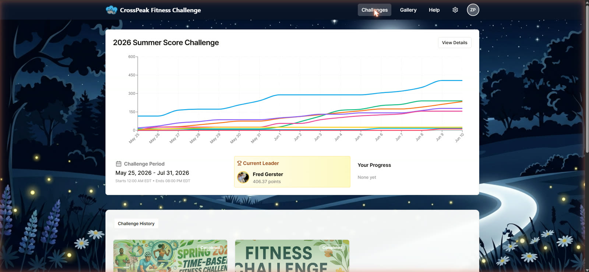
Task: Click the Challenge Period label
Action: point(144,164)
